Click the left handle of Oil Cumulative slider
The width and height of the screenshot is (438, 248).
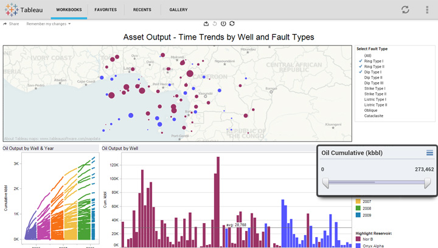pyautogui.click(x=325, y=184)
